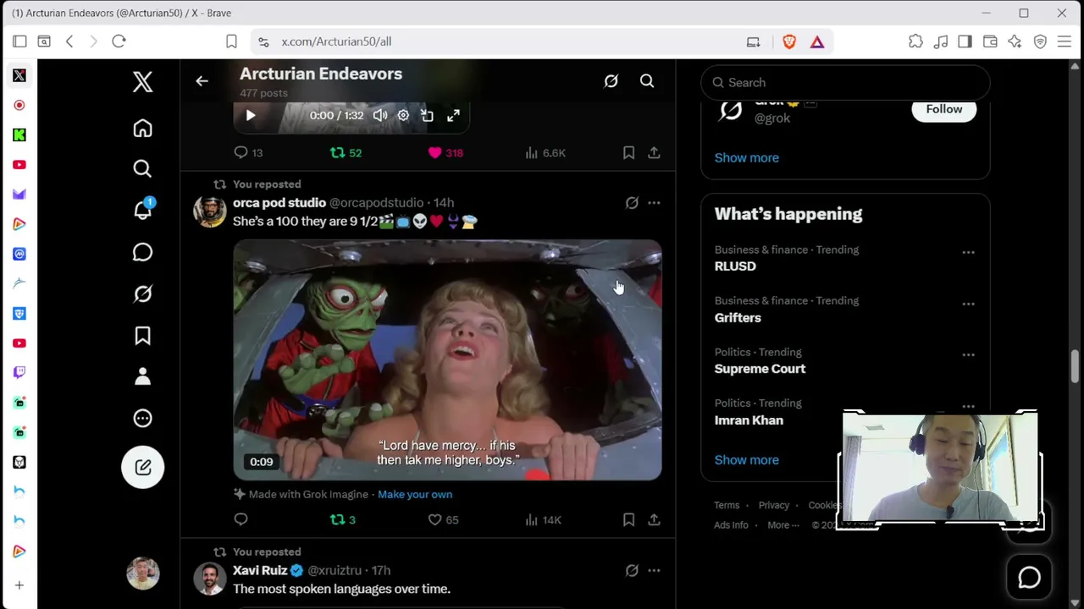Open Xavi Ruiz display name link
The height and width of the screenshot is (609, 1084).
click(260, 571)
